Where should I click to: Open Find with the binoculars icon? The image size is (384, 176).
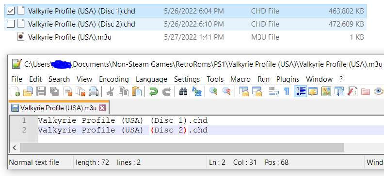click(183, 92)
